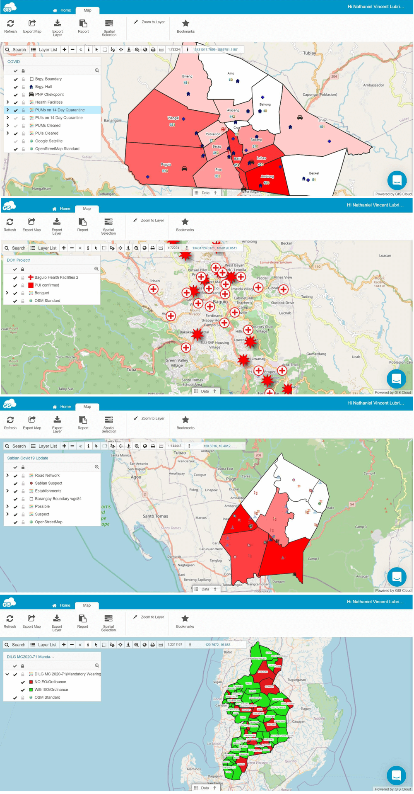Click the layer search magnifier in the COVID panel header
This screenshot has width=414, height=794.
coord(97,70)
